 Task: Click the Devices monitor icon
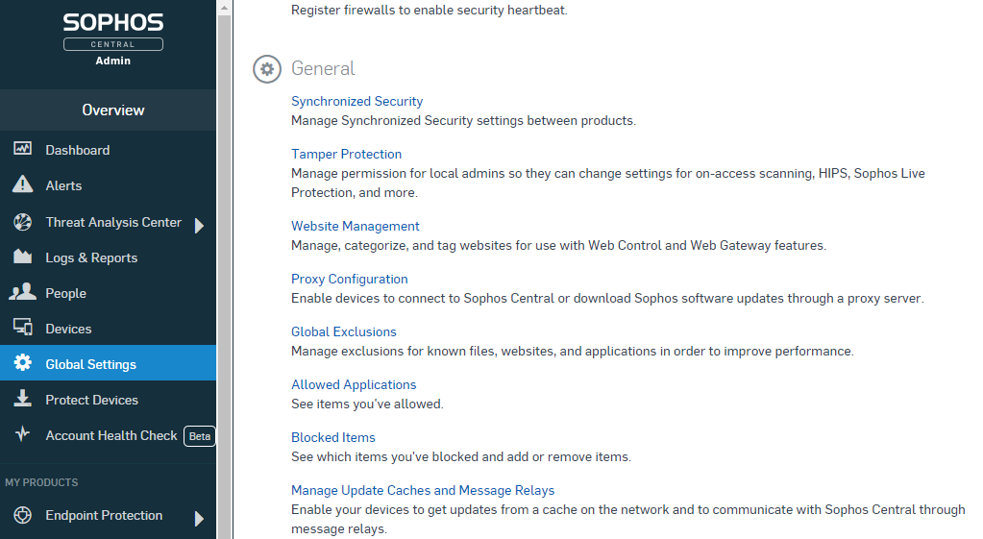[x=22, y=329]
